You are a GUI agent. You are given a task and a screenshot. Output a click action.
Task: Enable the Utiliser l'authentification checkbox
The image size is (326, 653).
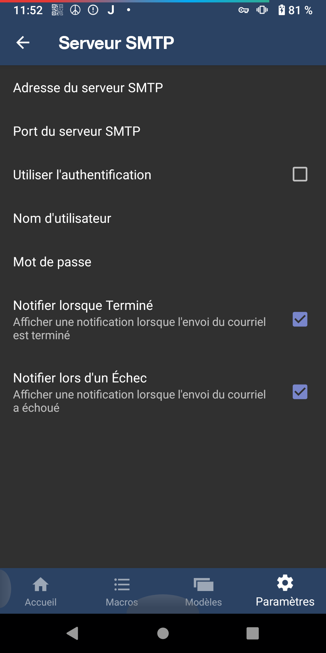pos(300,174)
